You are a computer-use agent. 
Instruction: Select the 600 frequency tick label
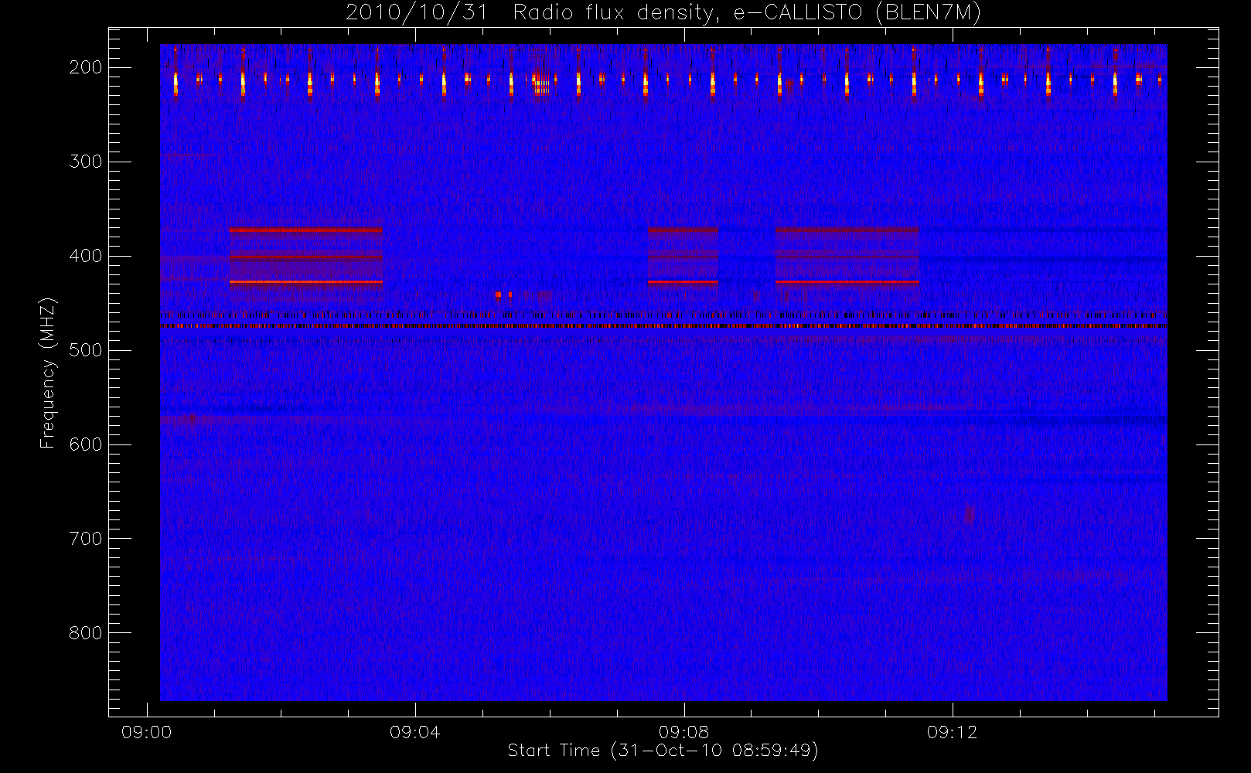(x=86, y=444)
